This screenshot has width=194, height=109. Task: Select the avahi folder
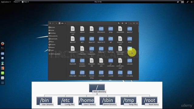[130, 40]
